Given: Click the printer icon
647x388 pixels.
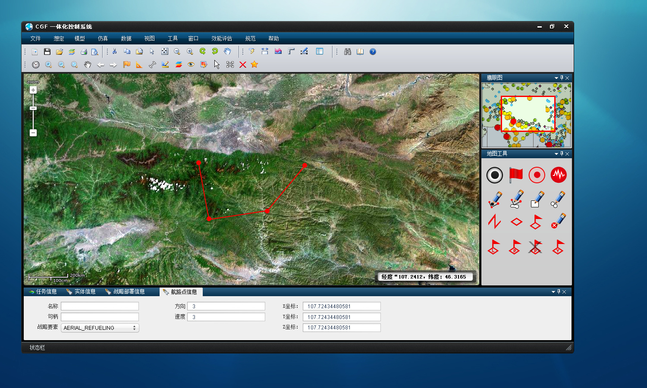Looking at the screenshot, I should click(x=84, y=52).
